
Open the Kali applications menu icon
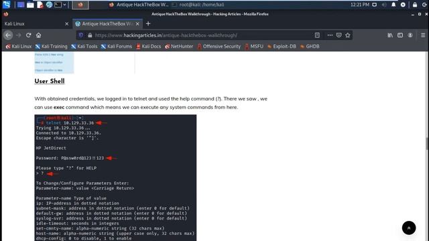(x=6, y=5)
